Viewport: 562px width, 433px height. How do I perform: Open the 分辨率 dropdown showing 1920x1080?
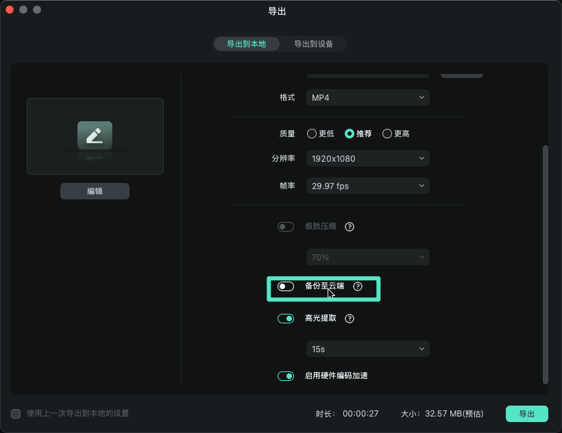point(367,158)
